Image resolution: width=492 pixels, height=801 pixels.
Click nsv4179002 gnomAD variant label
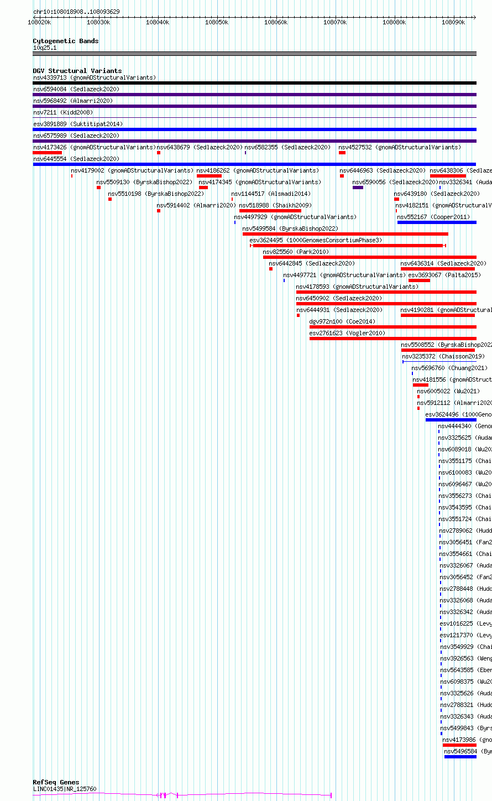pyautogui.click(x=133, y=170)
